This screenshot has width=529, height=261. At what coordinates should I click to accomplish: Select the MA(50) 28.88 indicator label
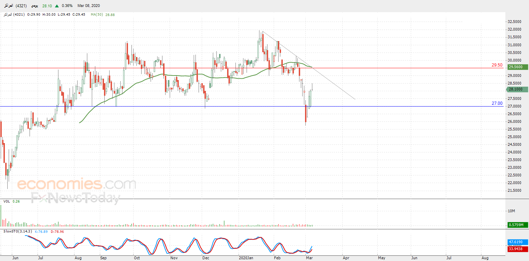click(103, 15)
